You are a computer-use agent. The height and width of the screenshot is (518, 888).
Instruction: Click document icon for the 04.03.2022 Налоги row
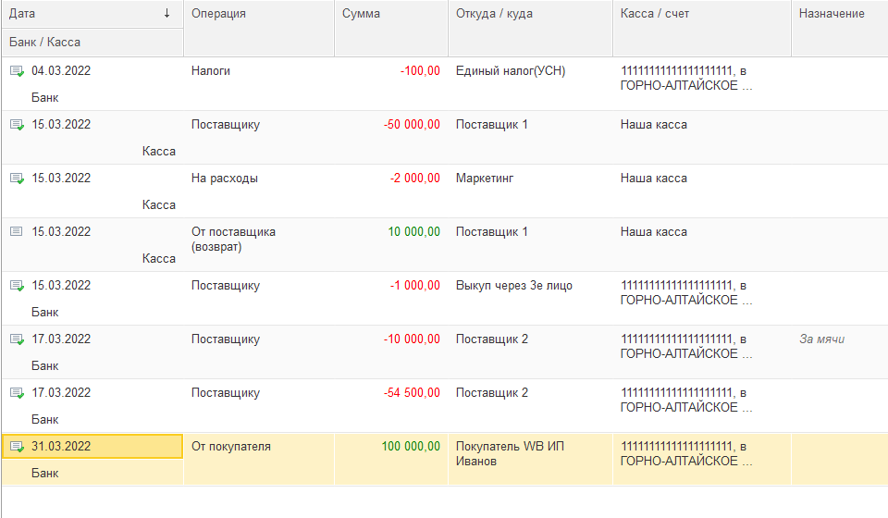point(17,71)
